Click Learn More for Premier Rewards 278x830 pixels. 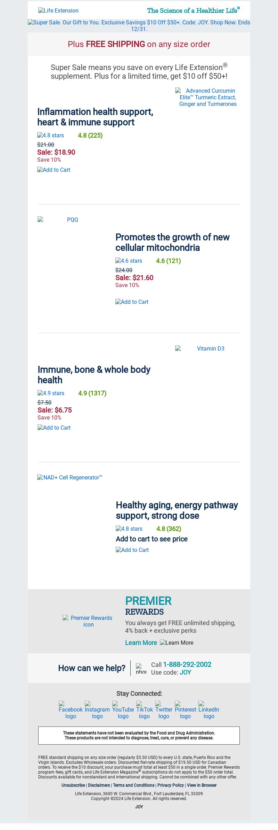[141, 643]
